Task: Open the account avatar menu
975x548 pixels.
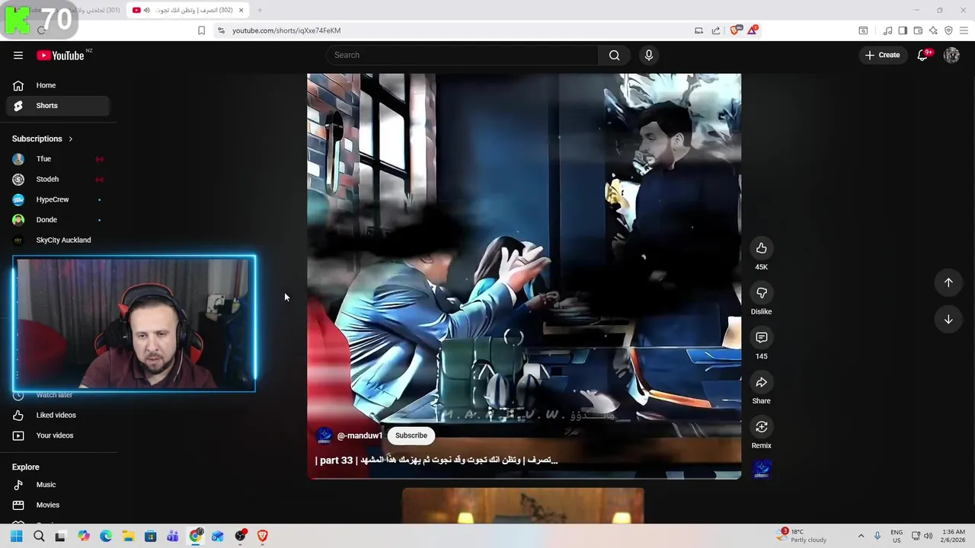Action: [951, 55]
